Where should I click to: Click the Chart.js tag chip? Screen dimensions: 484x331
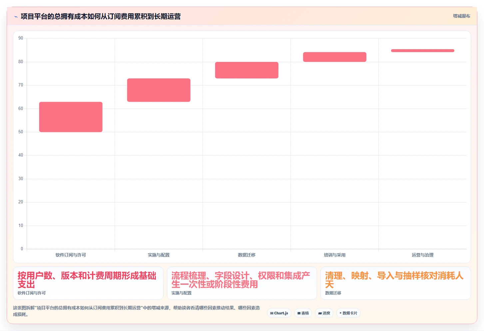tap(279, 313)
